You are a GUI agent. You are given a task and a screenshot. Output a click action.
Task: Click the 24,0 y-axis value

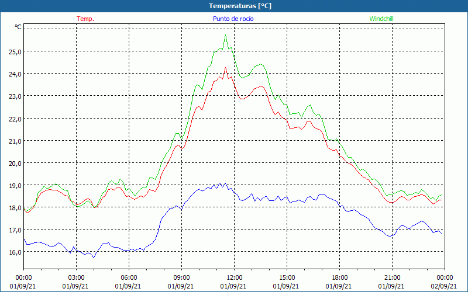tap(15, 74)
